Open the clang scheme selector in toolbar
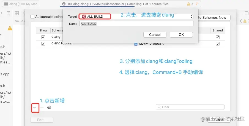 (x=11, y=4)
